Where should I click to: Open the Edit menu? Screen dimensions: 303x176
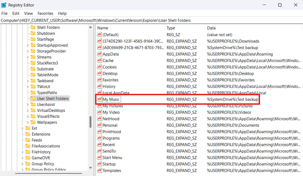[15, 13]
